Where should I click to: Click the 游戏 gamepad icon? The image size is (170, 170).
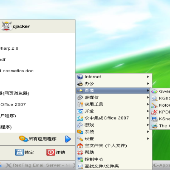tap(80, 125)
